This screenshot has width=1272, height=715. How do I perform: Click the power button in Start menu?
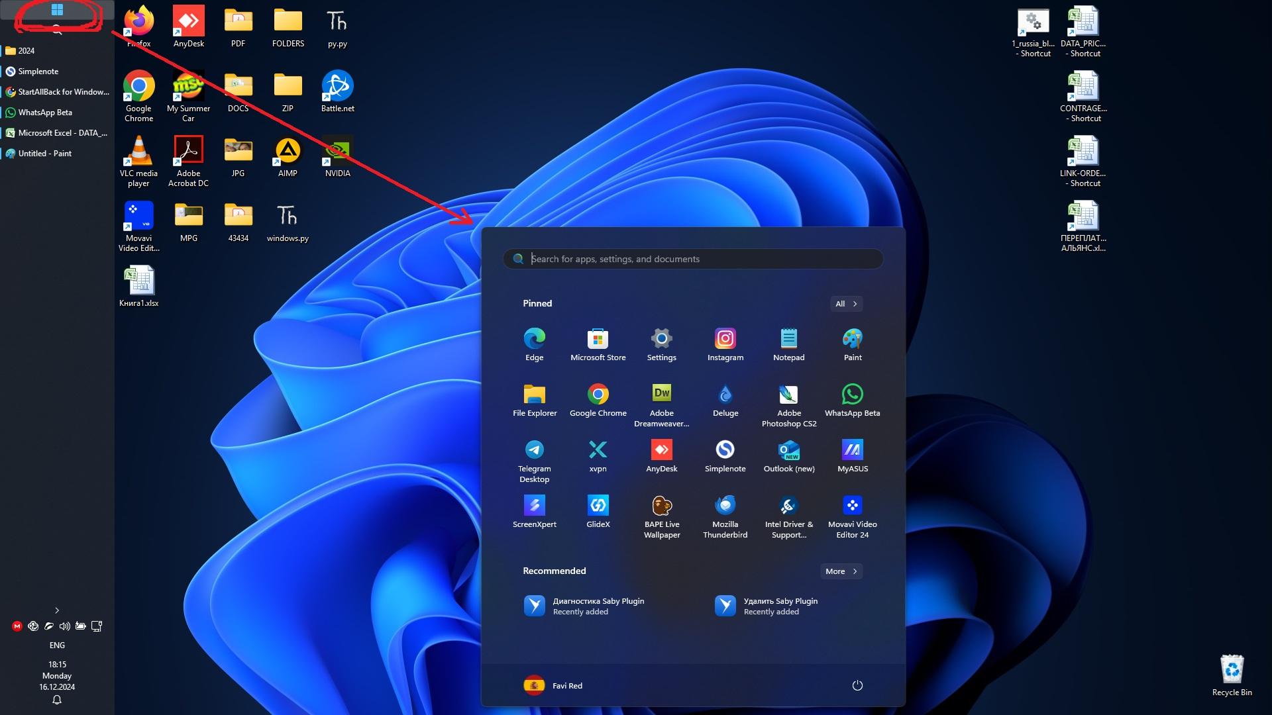[x=857, y=685]
